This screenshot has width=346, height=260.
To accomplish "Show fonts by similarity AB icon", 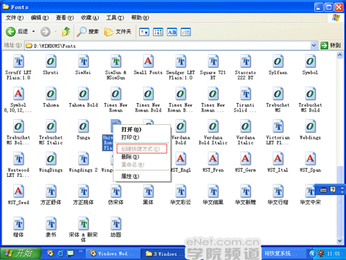I will click(172, 32).
